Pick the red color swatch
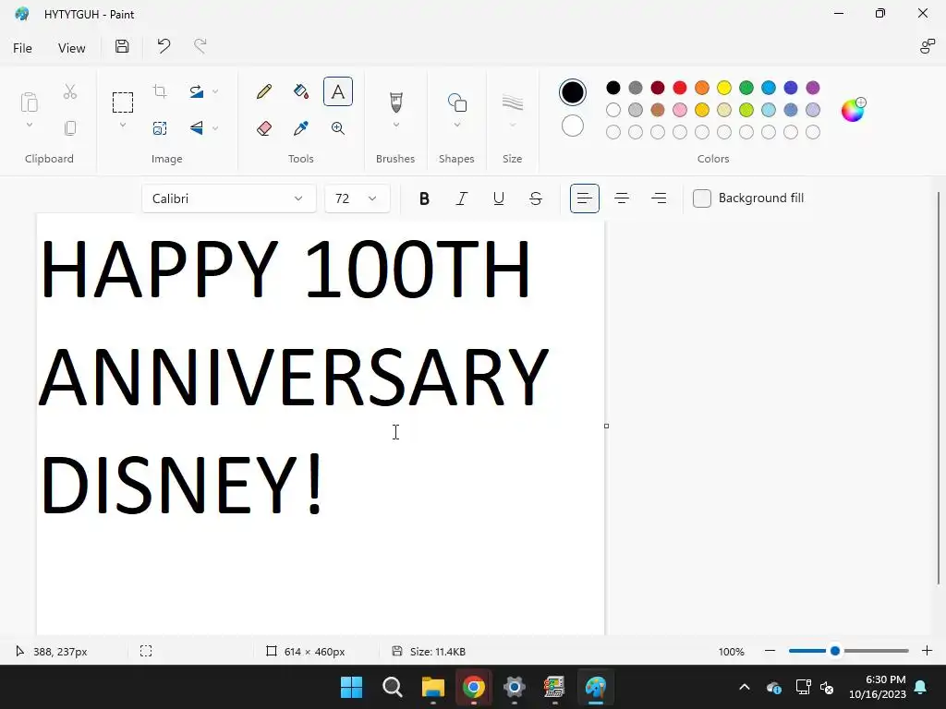946x709 pixels. (680, 88)
